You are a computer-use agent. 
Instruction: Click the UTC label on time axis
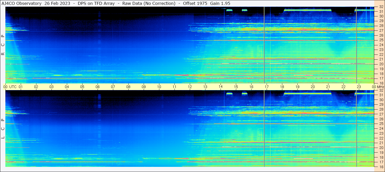[13, 87]
